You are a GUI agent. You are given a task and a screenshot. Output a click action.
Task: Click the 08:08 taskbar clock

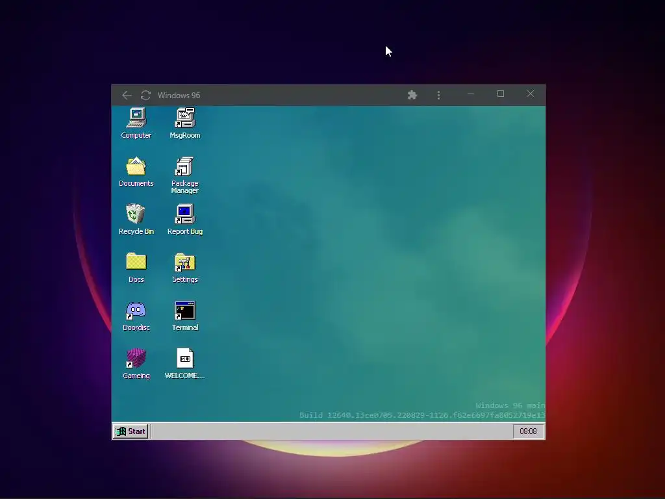529,431
